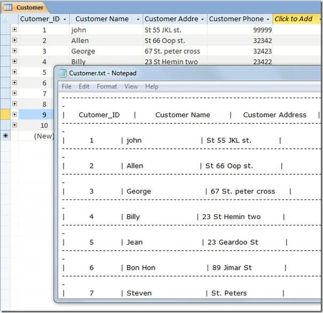323x313 pixels.
Task: Click the Customer table icon in tab
Action: (8, 7)
